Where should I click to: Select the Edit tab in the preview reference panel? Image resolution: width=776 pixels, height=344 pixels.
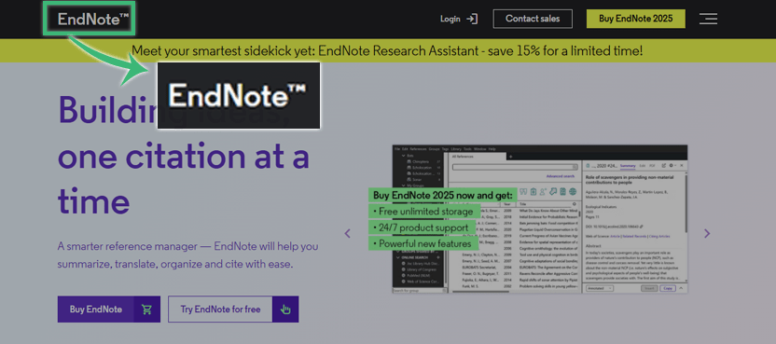pyautogui.click(x=643, y=166)
